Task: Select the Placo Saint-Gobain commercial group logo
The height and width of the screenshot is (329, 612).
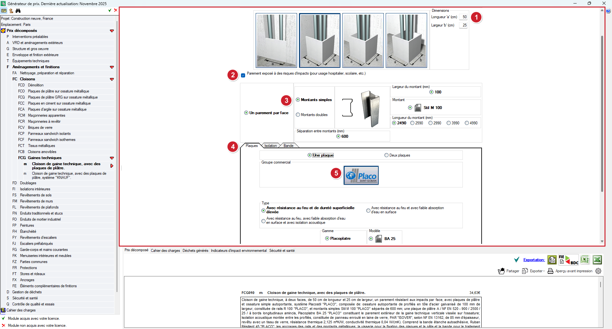Action: pyautogui.click(x=361, y=175)
